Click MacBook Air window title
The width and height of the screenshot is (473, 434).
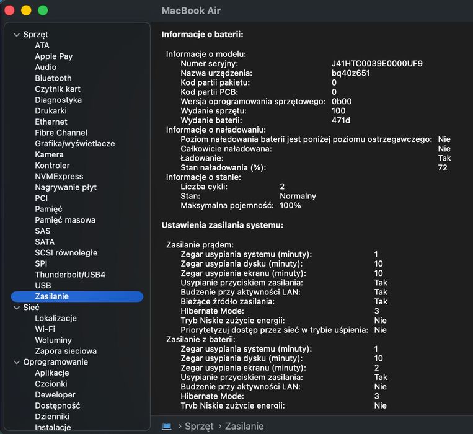pyautogui.click(x=191, y=11)
